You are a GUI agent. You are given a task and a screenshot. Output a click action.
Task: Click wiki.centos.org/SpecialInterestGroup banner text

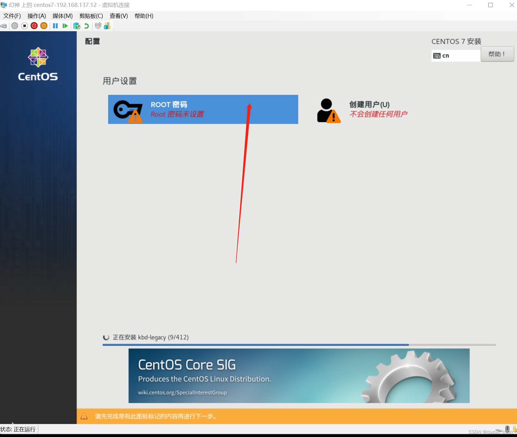pyautogui.click(x=182, y=392)
